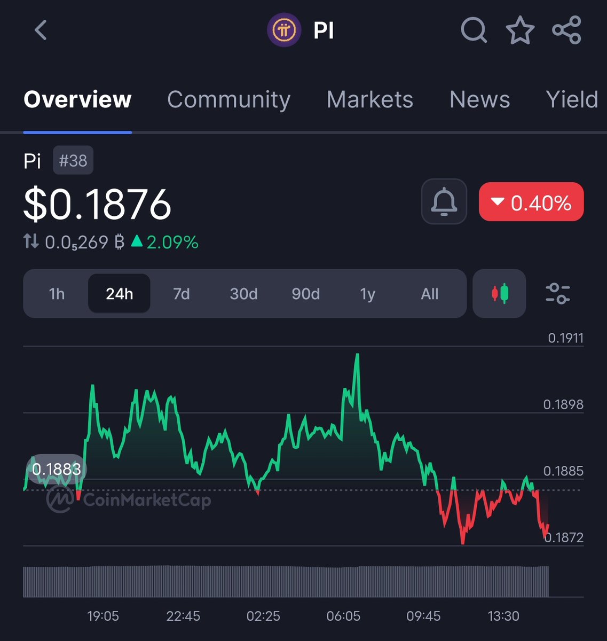607x641 pixels.
Task: Tap the 2.09% BTC change
Action: click(x=165, y=243)
